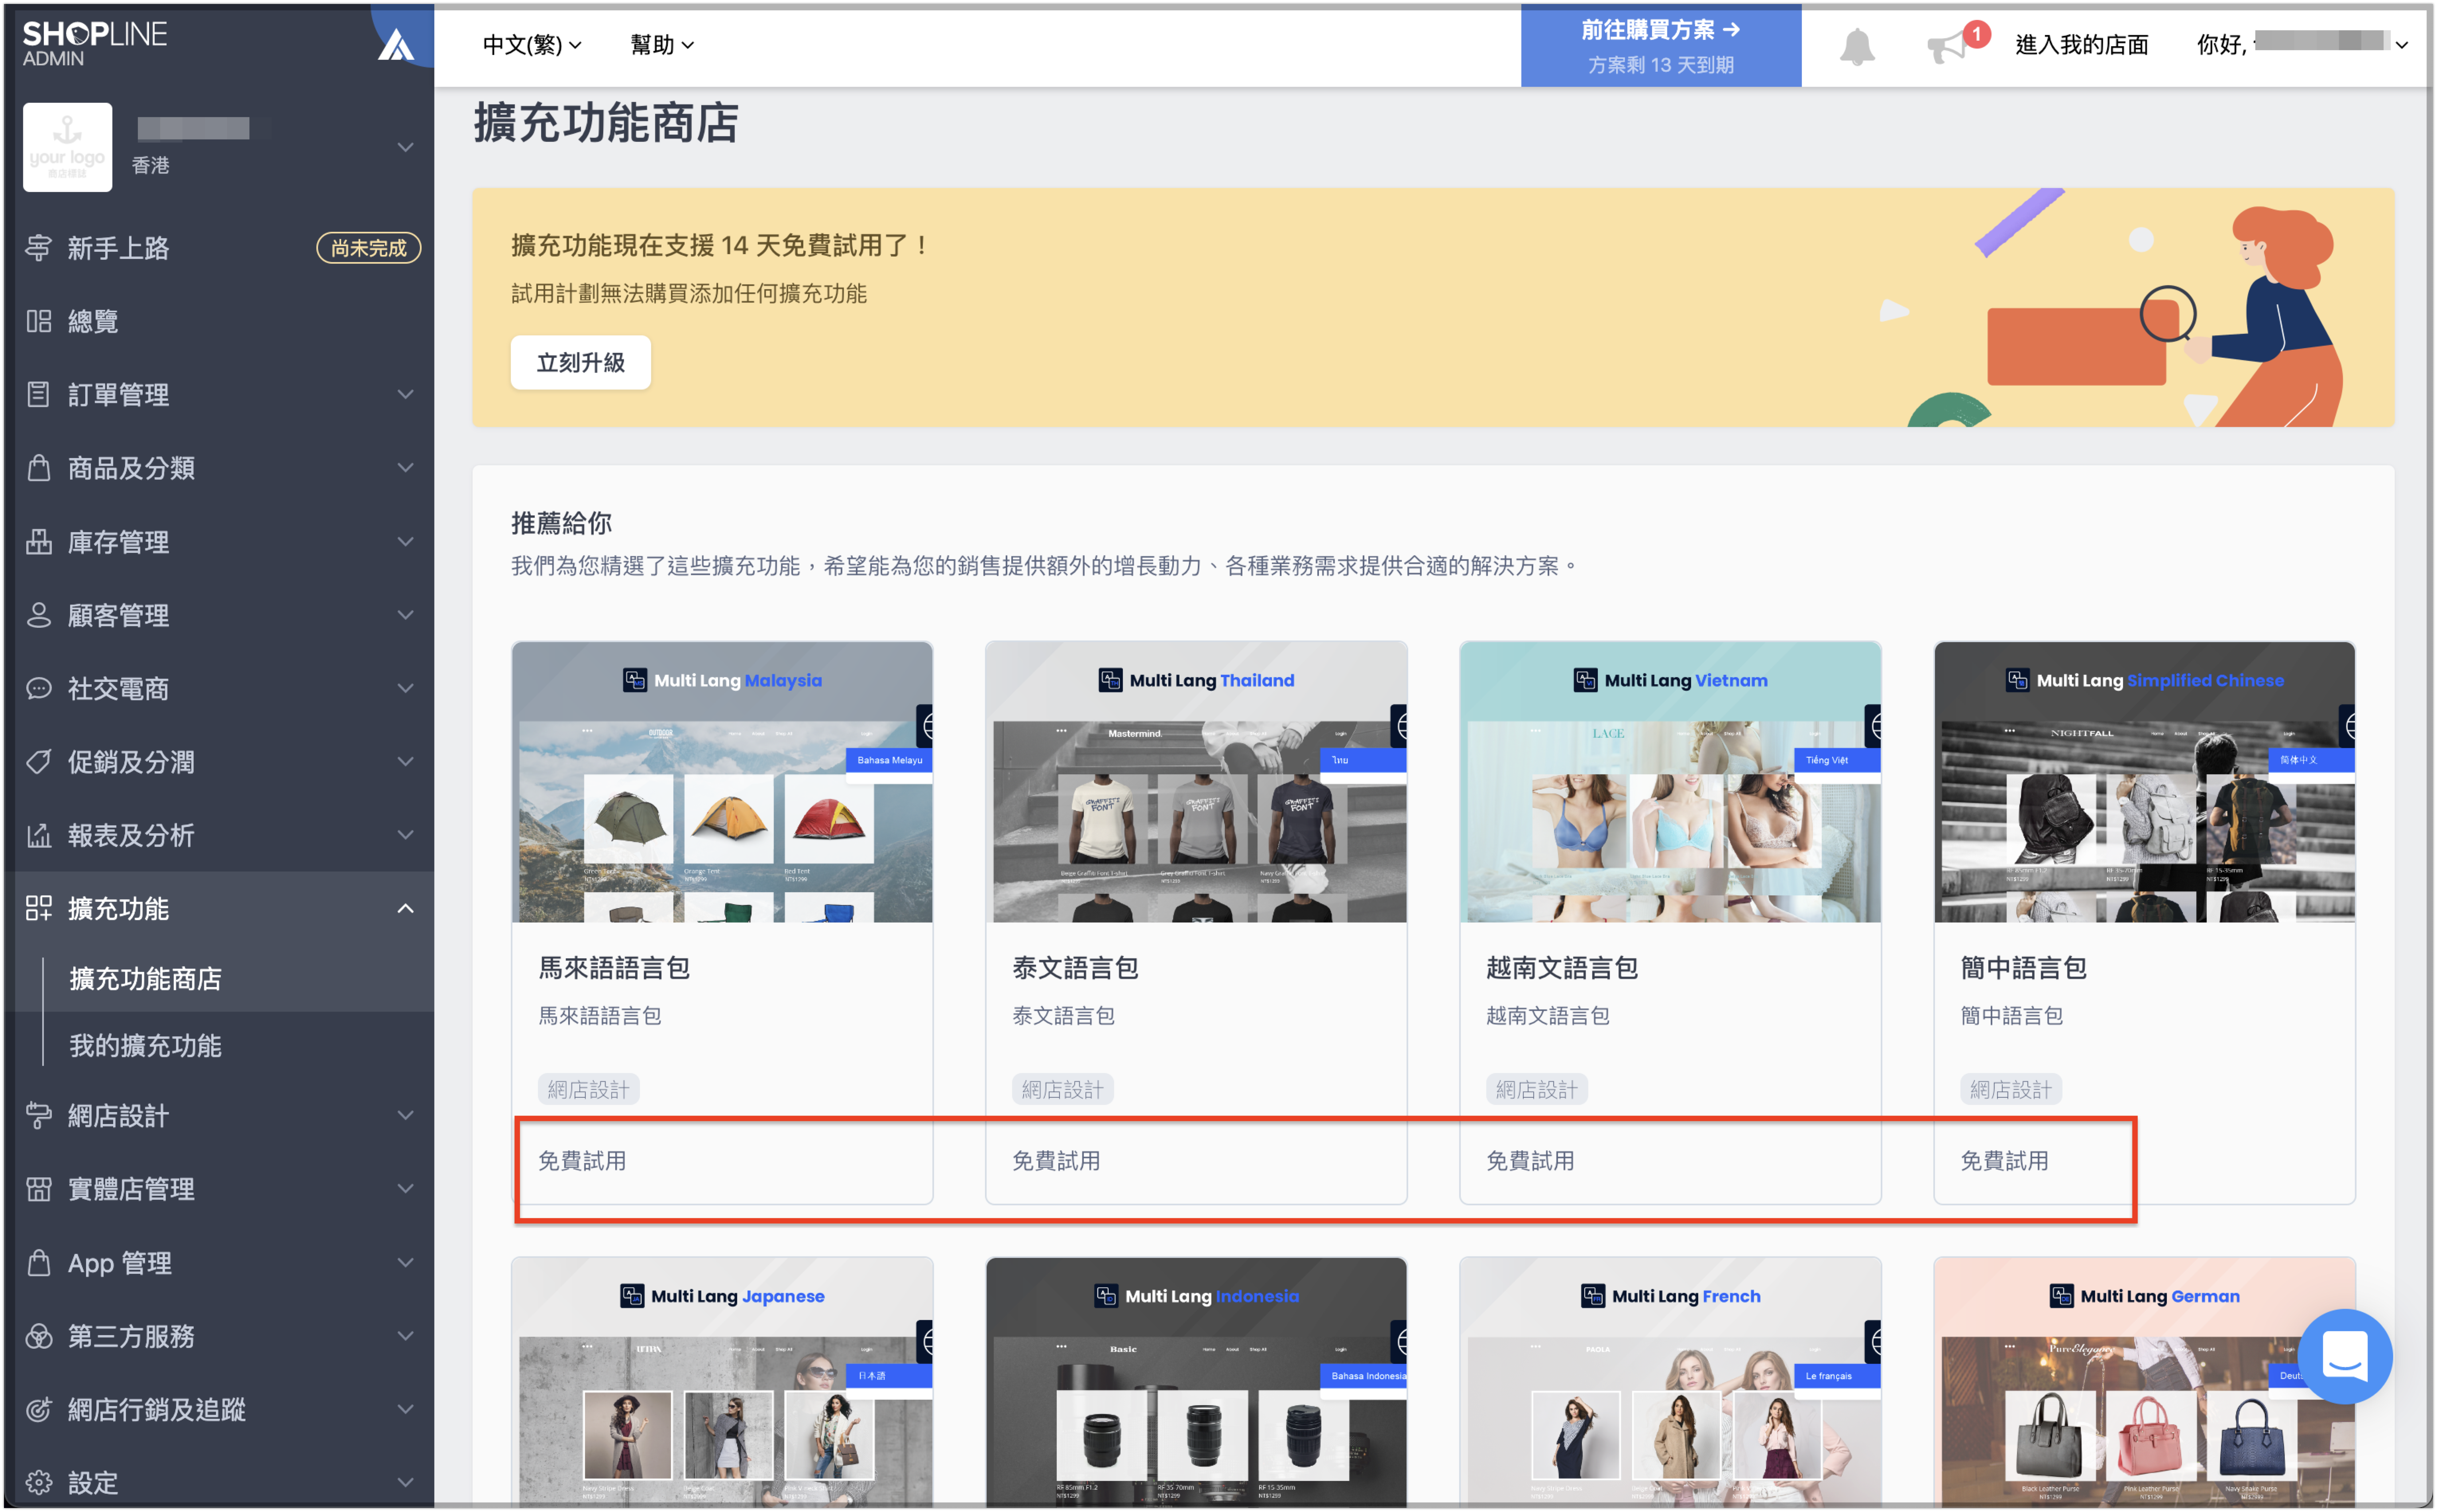Expand the 報表及分析 menu chevron
Image resolution: width=2437 pixels, height=1512 pixels.
(x=405, y=835)
